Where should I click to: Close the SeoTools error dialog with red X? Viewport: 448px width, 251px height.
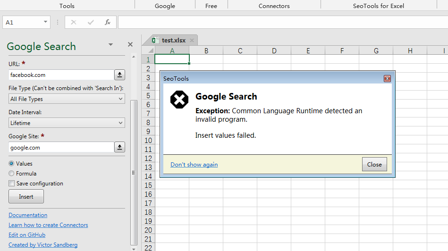[x=387, y=78]
